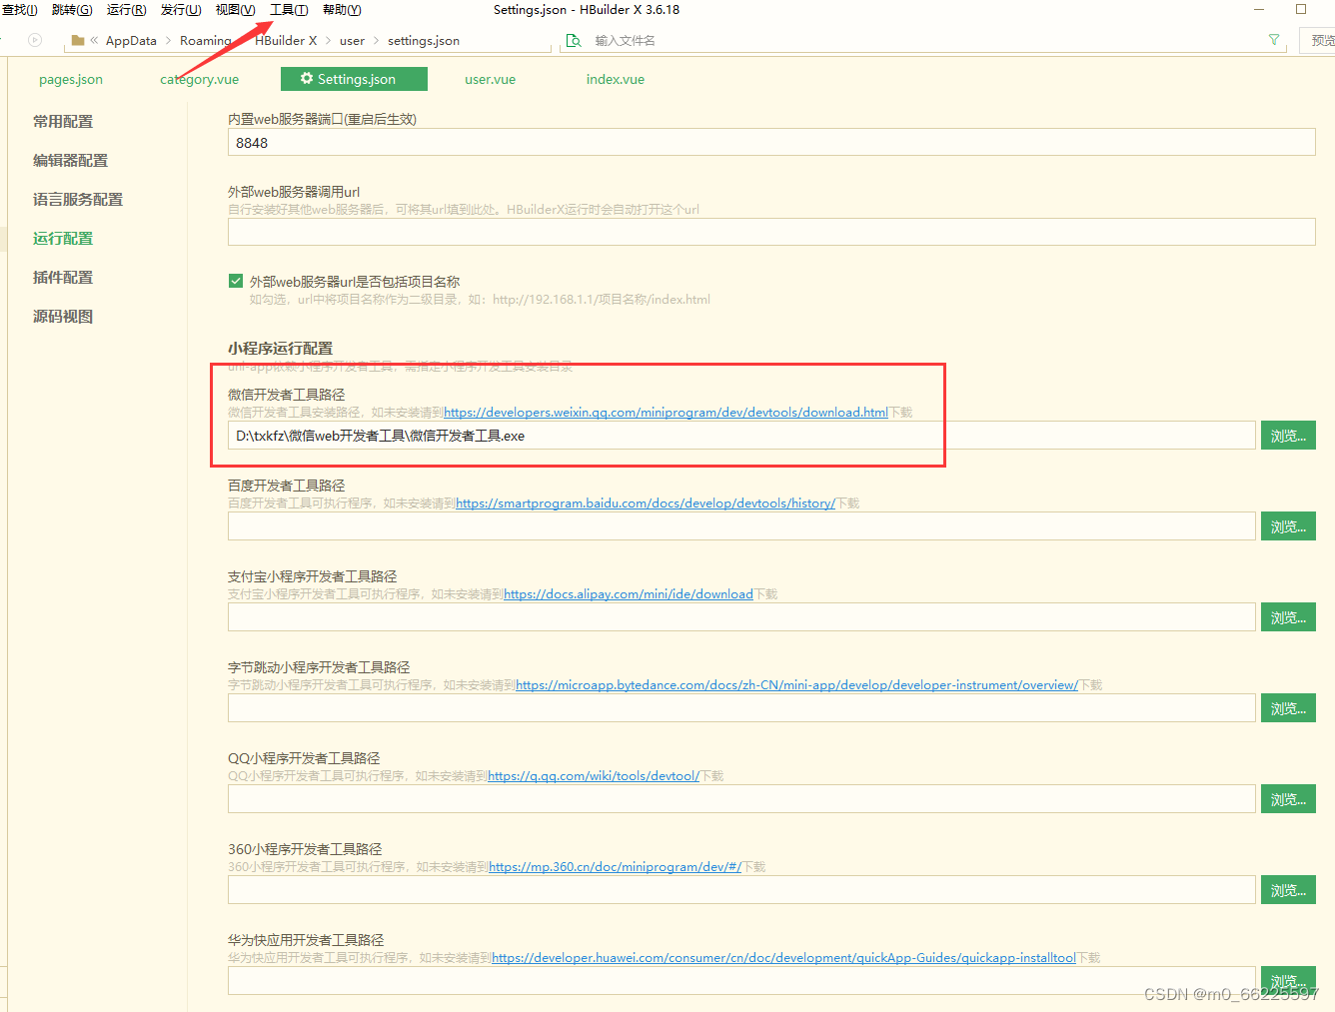This screenshot has height=1012, width=1335.
Task: Click the folder icon in the breadcrumb bar
Action: coord(77,40)
